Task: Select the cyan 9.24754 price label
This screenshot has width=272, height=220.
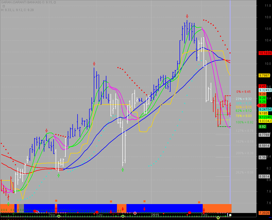Action: [265, 109]
